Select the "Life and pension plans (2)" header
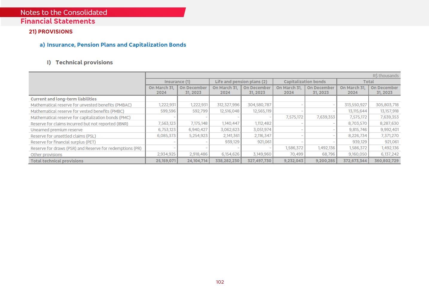The width and height of the screenshot is (429, 286). click(241, 82)
